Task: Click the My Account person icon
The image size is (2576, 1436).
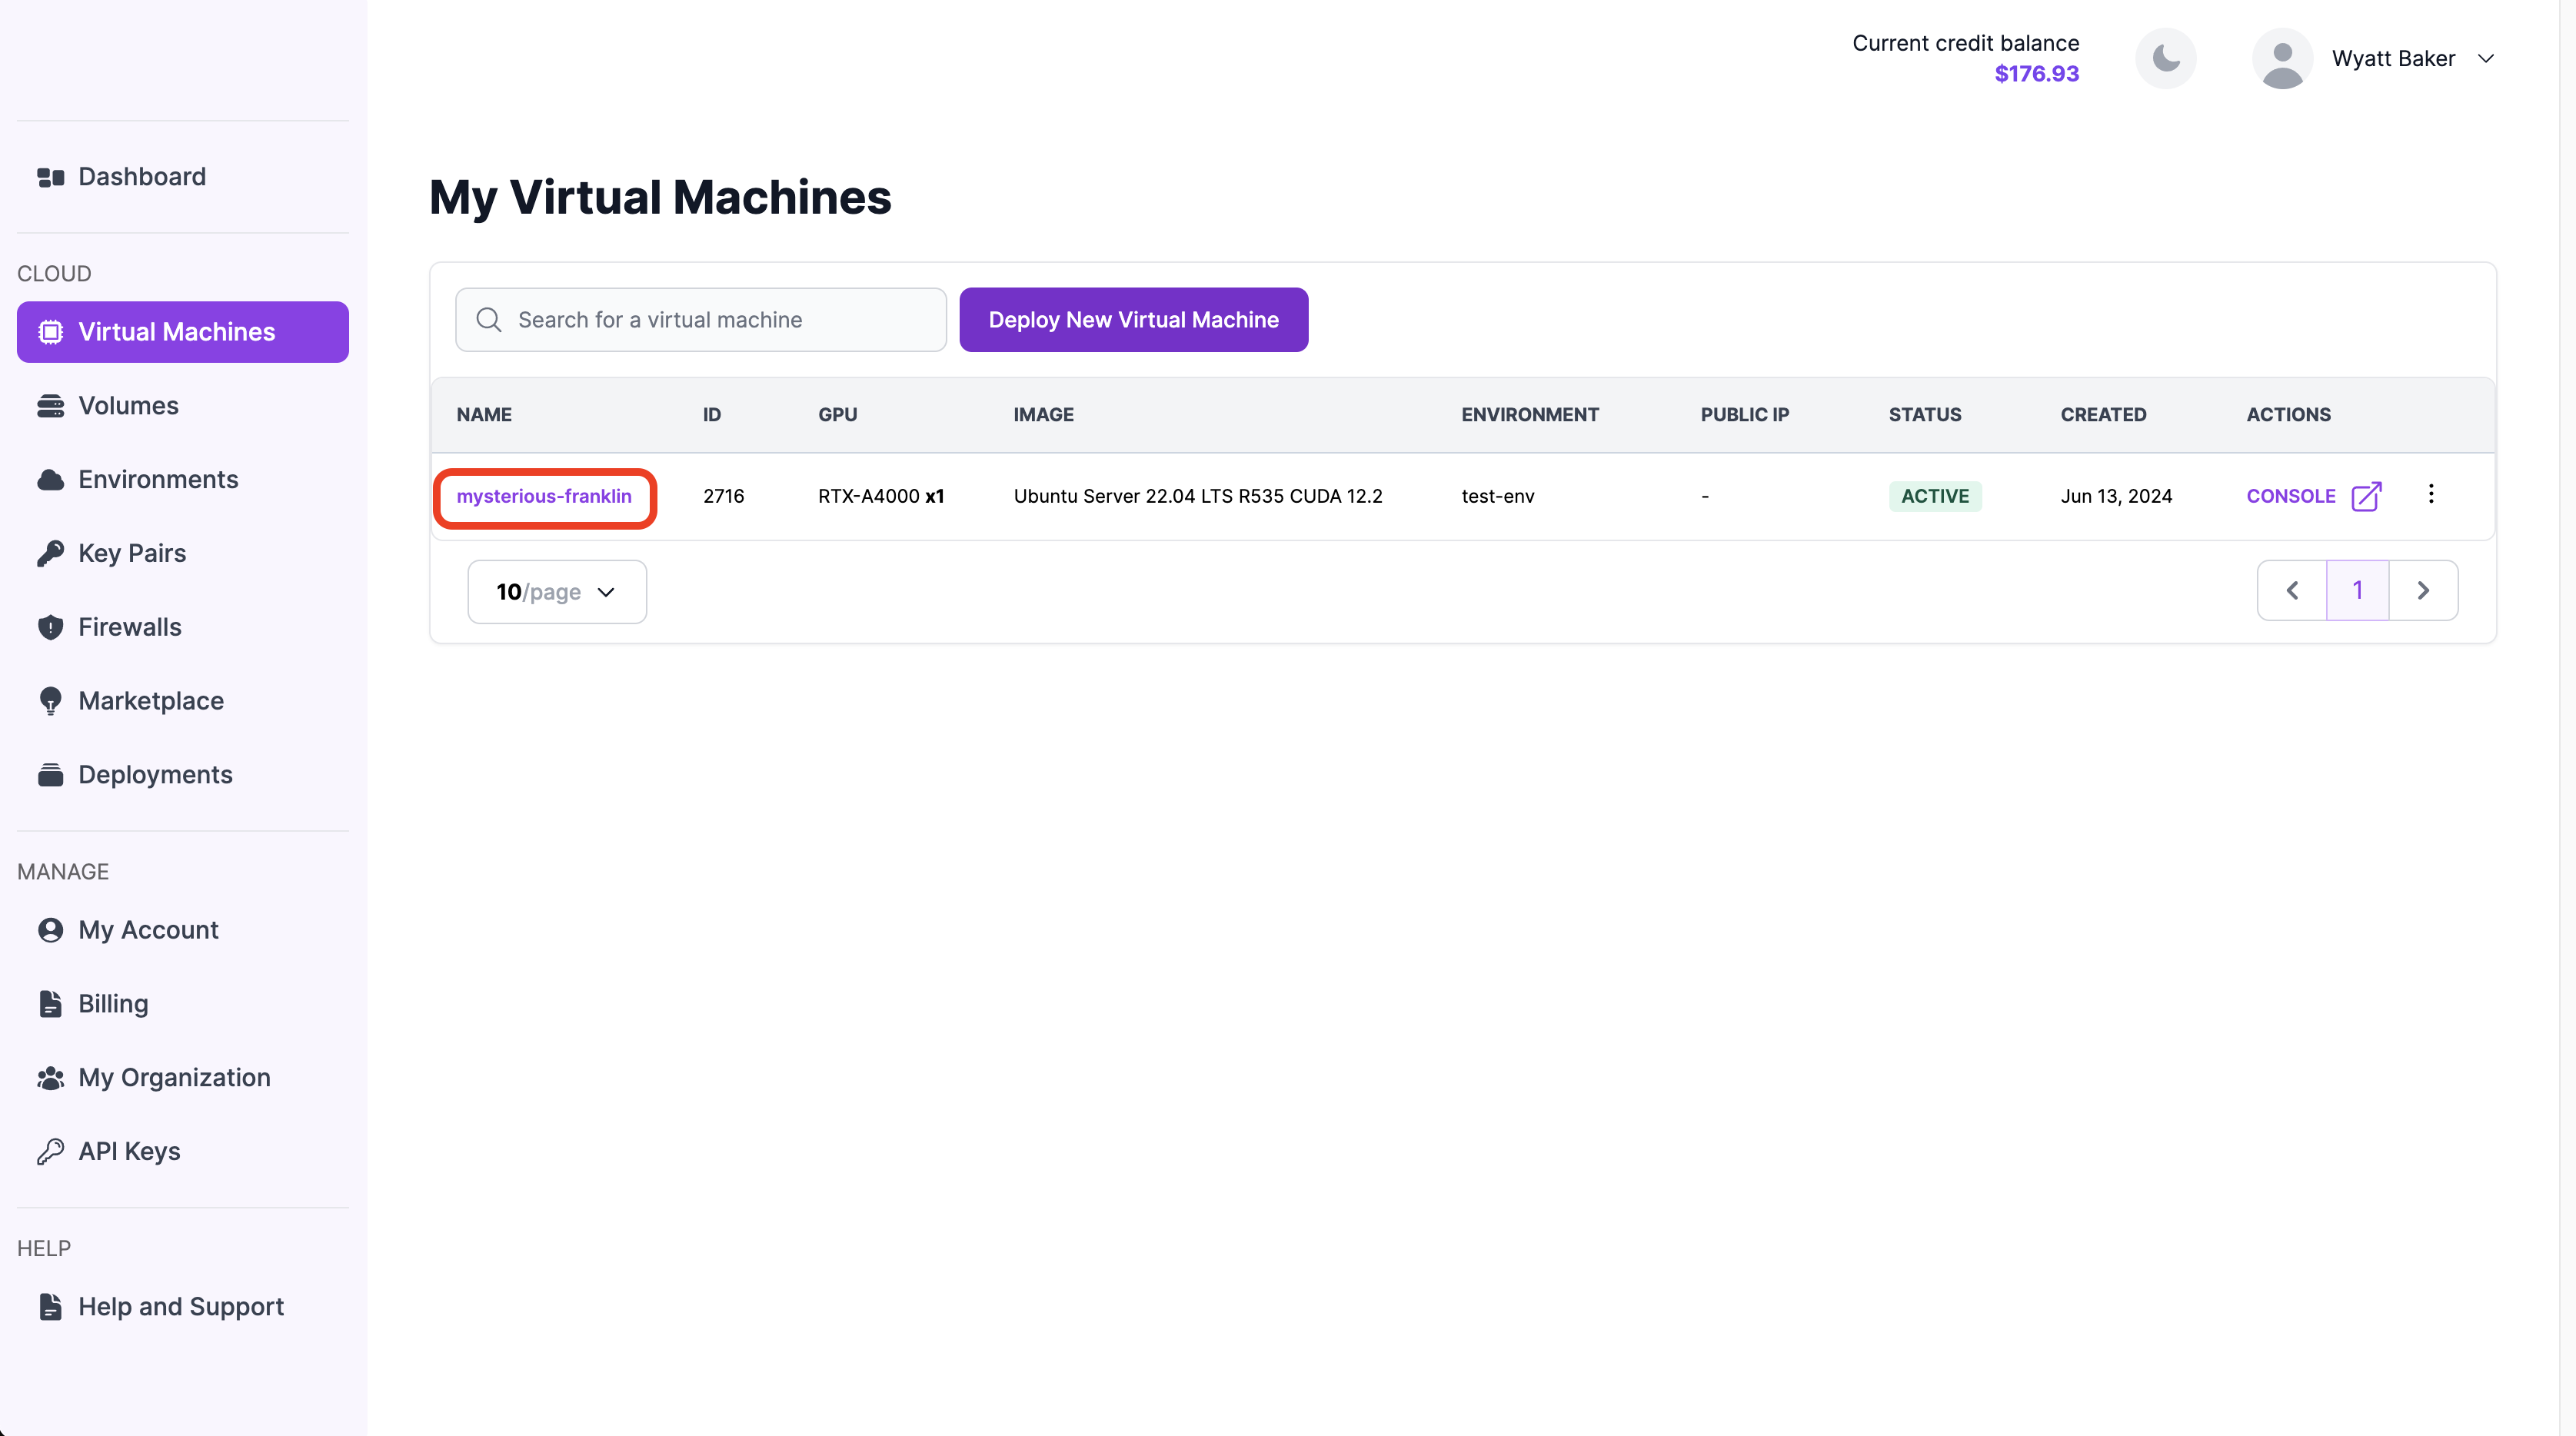Action: [50, 931]
